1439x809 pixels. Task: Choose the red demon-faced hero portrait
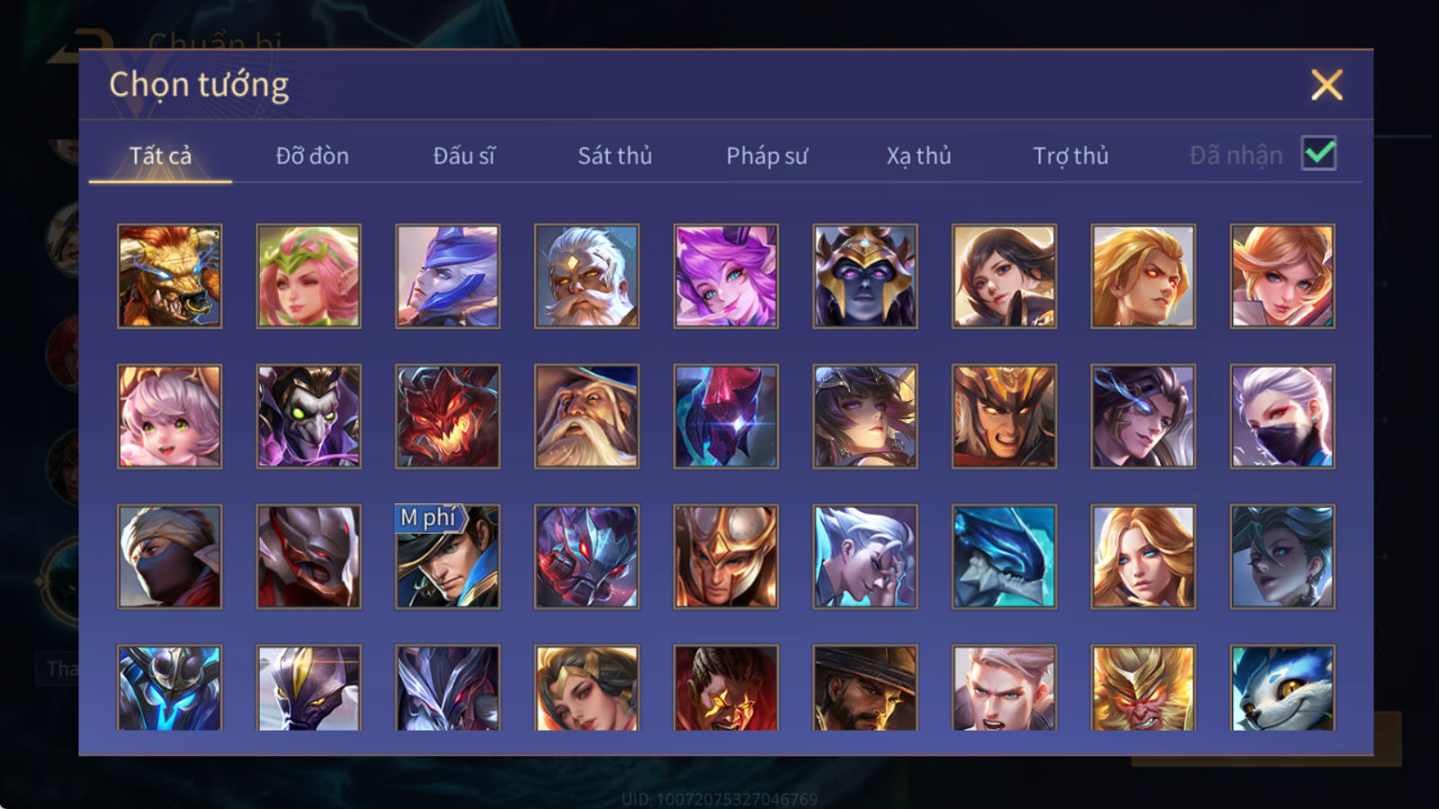[x=447, y=416]
